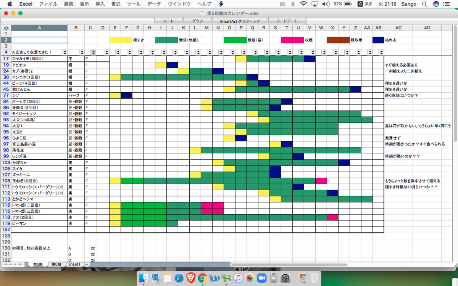The image size is (458, 286).
Task: Open the Notes app in the Dock
Action: [167, 278]
